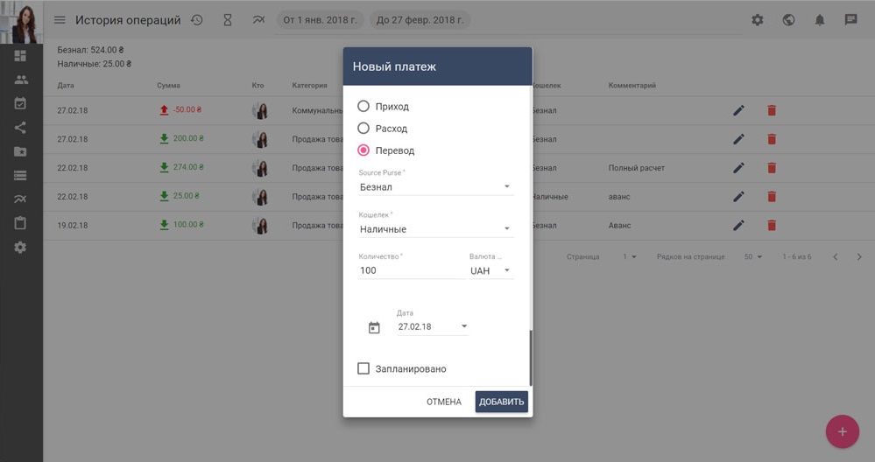
Task: Expand the Source Purse Безнал dropdown
Action: [435, 186]
